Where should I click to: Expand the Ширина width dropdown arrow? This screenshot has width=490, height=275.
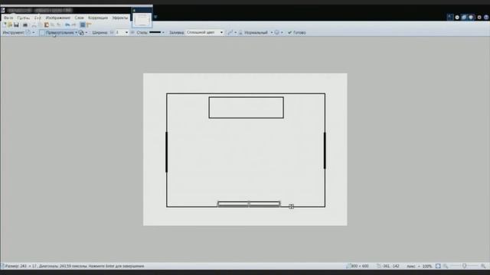pos(126,32)
